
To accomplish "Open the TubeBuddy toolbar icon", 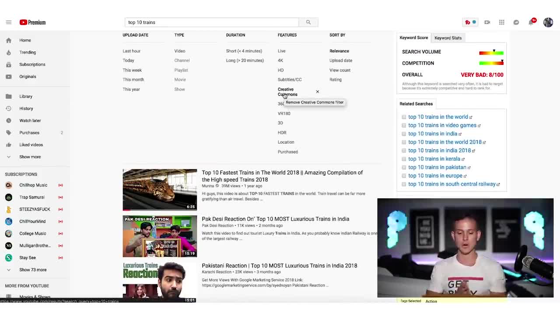I will pos(470,22).
